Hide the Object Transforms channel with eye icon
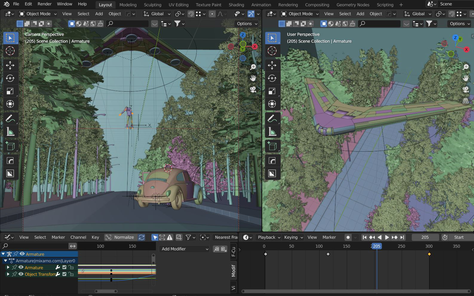 tap(21, 274)
